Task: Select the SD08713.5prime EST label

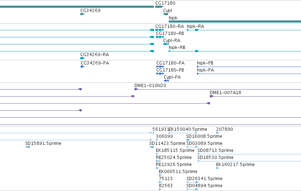Action: (x=215, y=151)
